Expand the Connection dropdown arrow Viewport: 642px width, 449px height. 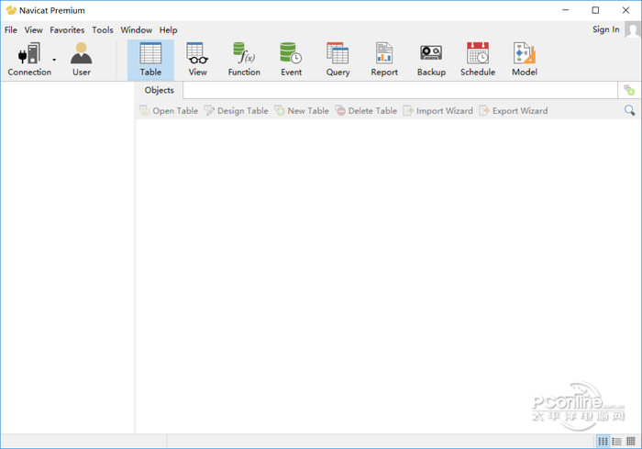54,60
